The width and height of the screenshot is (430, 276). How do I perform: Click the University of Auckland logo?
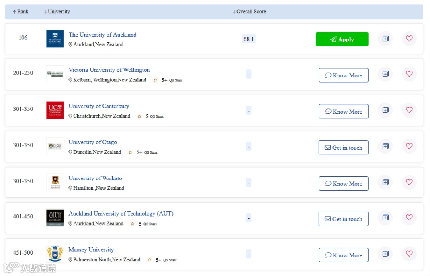[55, 39]
